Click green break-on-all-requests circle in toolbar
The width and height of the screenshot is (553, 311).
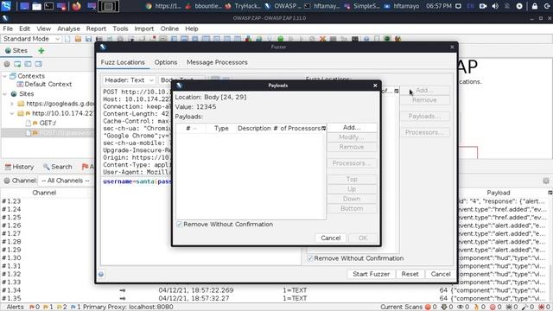pyautogui.click(x=280, y=39)
